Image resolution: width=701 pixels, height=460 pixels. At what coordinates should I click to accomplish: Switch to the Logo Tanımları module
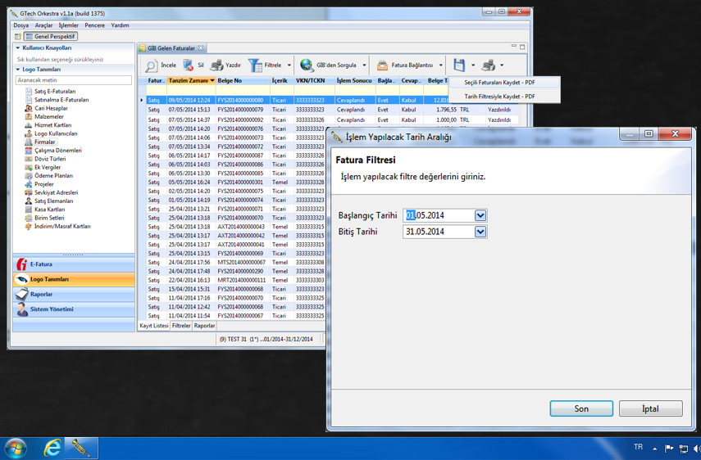(74, 279)
